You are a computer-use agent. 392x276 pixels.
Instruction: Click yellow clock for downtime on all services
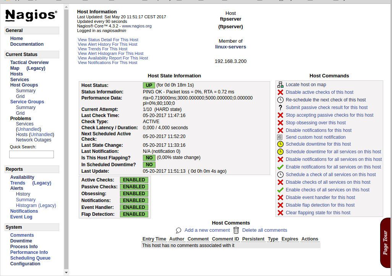[x=280, y=152]
